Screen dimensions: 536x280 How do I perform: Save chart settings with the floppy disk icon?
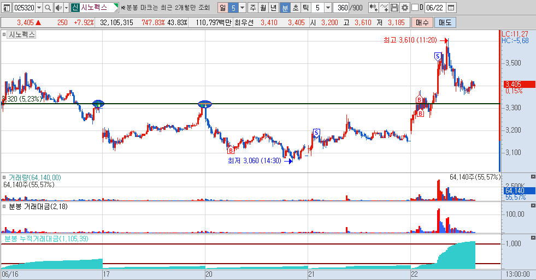pos(394,8)
